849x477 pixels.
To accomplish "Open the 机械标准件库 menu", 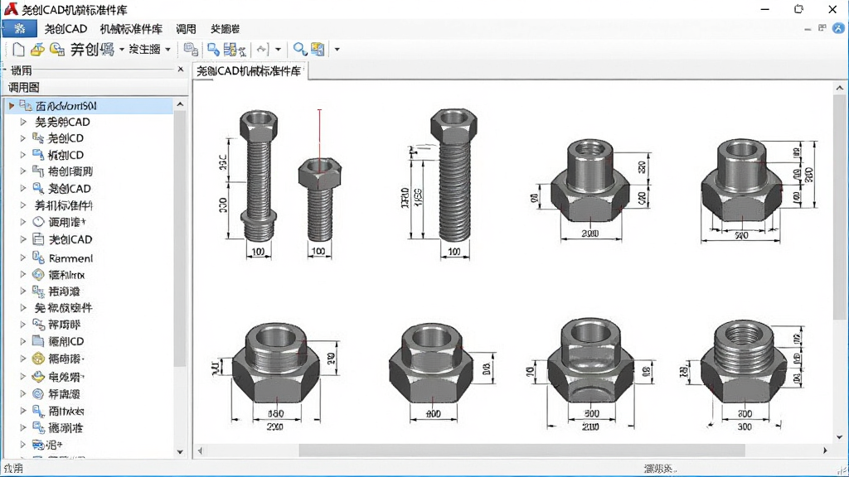I will (x=131, y=29).
